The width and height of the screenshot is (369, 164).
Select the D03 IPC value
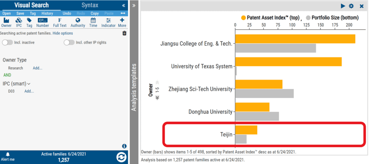[x=11, y=91]
